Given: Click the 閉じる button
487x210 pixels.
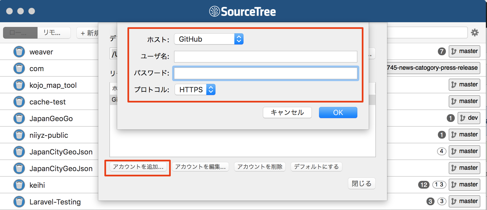Looking at the screenshot, I should click(x=362, y=184).
